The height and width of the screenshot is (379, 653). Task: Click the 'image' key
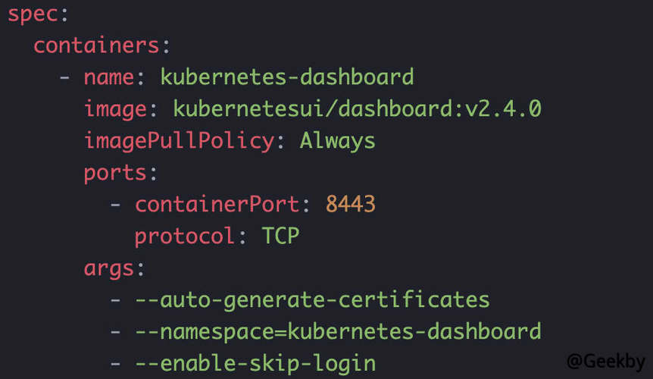115,109
